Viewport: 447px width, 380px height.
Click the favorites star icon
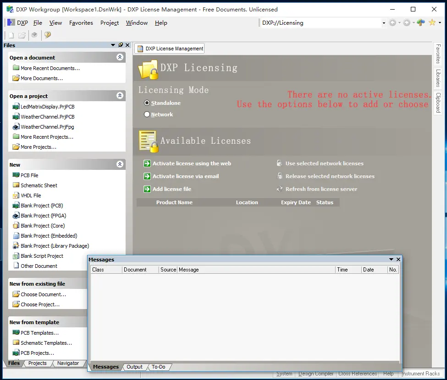[x=432, y=22]
